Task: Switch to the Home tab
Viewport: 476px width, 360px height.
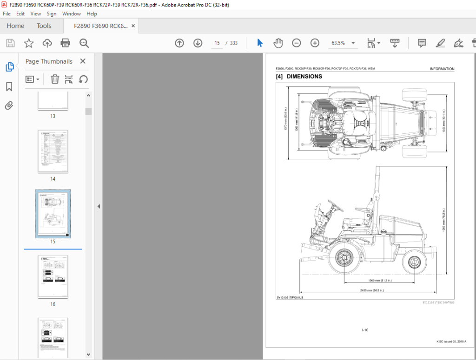Action: tap(15, 26)
